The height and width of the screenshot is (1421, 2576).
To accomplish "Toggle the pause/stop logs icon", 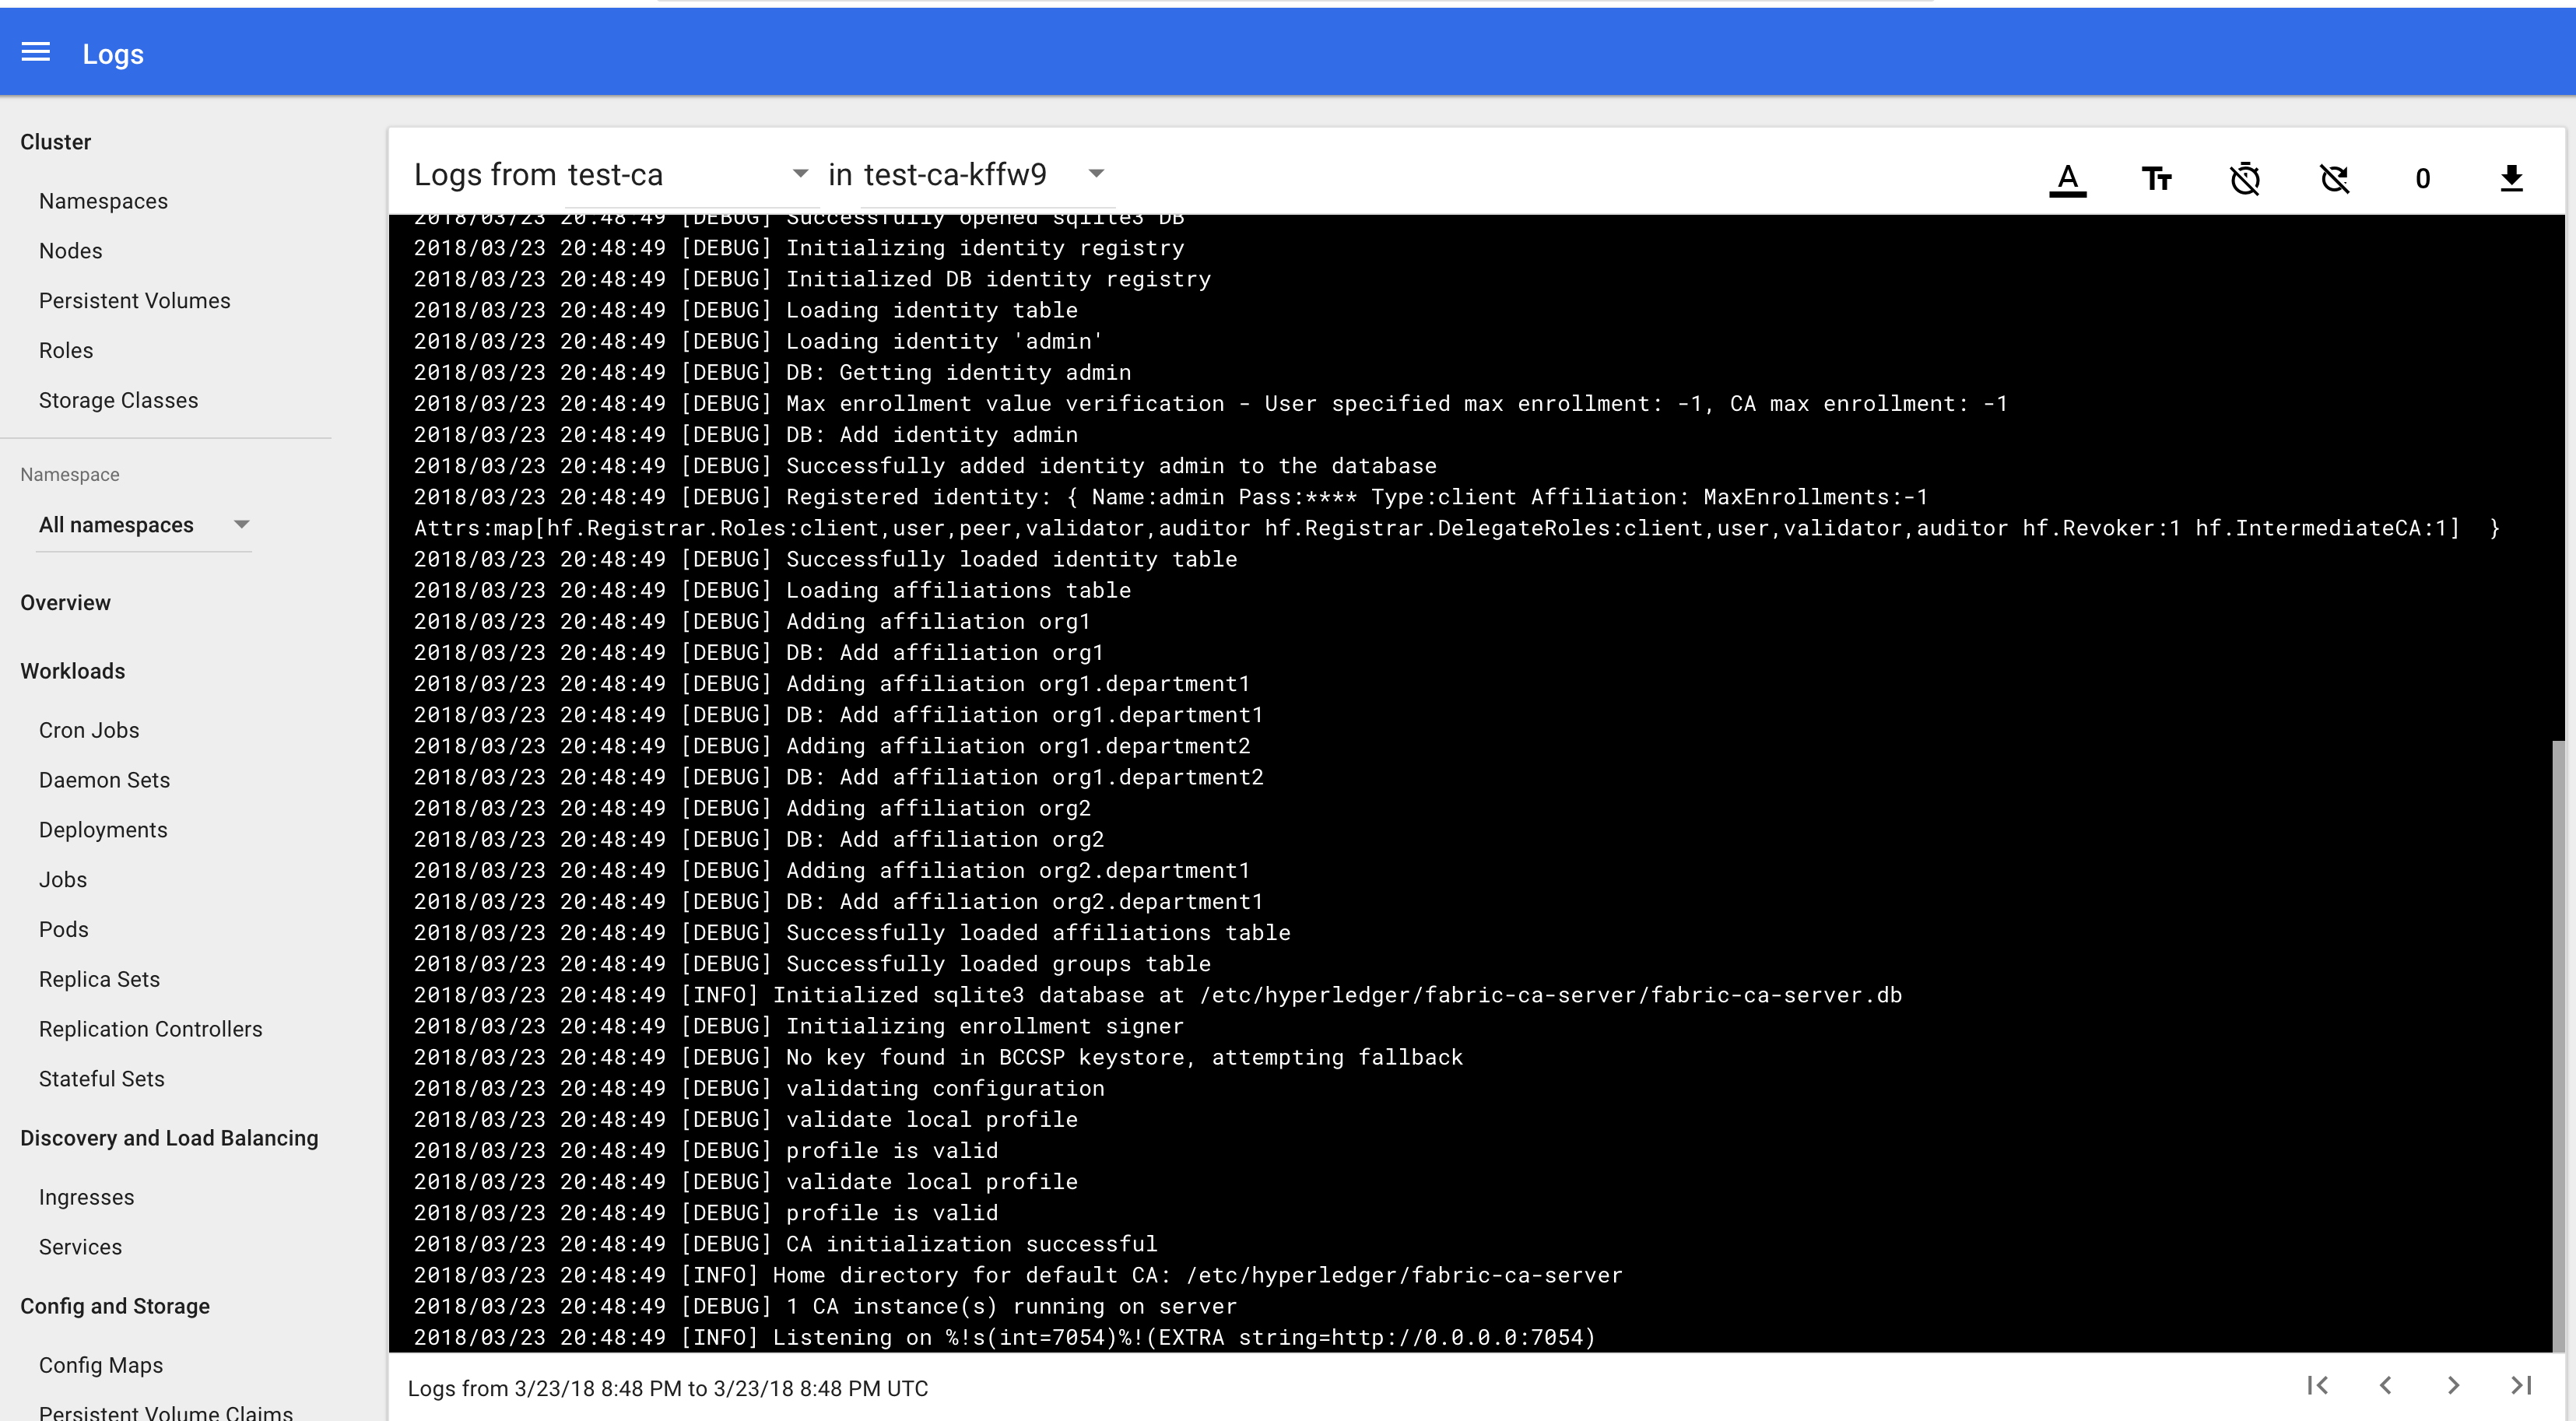I will [2245, 175].
